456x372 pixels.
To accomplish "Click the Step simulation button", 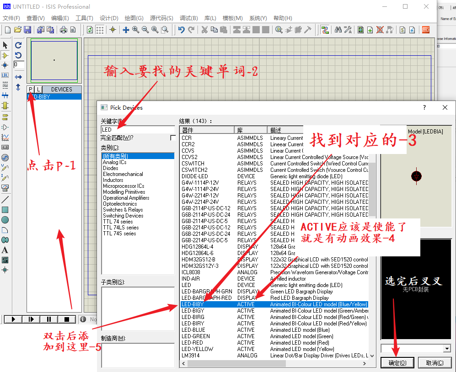I will tap(31, 319).
